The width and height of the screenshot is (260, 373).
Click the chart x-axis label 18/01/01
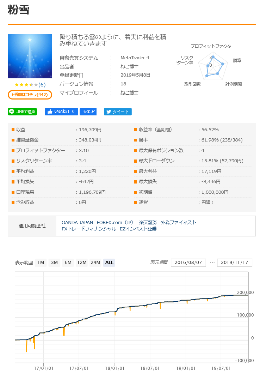point(115,368)
